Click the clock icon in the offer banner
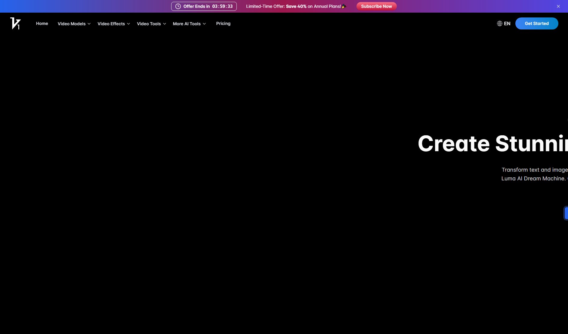Image resolution: width=568 pixels, height=334 pixels. pyautogui.click(x=178, y=6)
